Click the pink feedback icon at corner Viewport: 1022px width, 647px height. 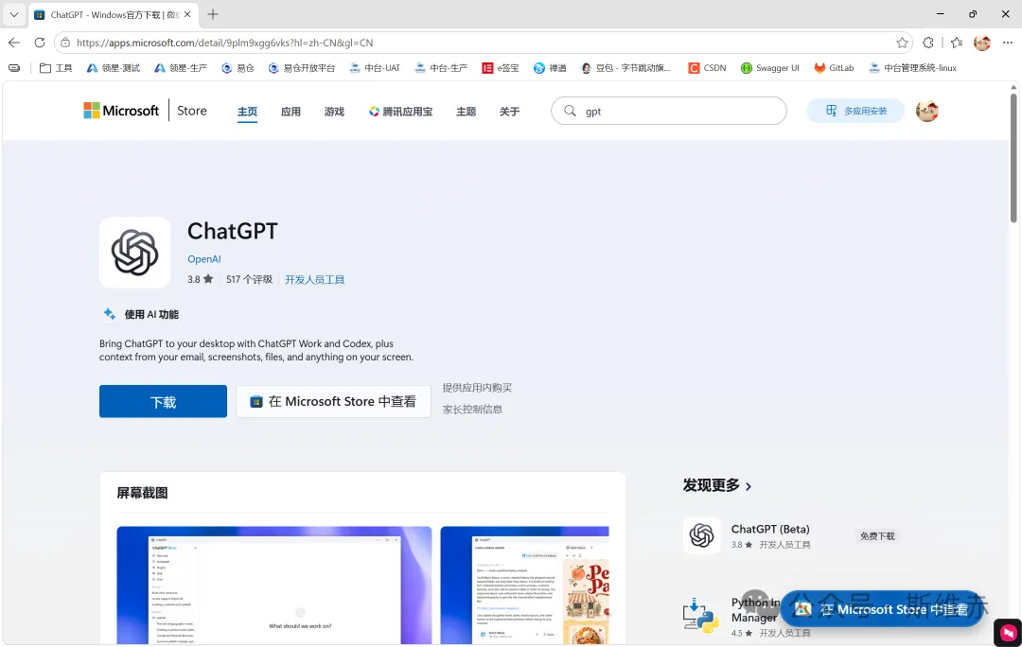coord(1008,632)
